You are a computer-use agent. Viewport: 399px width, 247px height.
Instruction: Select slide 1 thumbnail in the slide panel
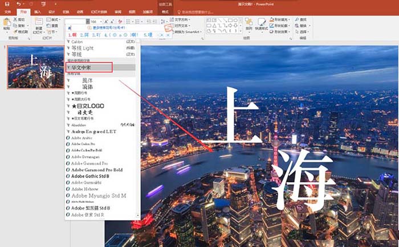(35, 67)
